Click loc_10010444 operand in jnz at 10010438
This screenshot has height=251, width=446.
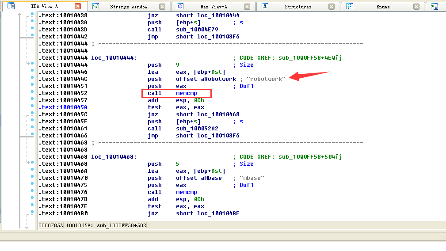(x=218, y=15)
